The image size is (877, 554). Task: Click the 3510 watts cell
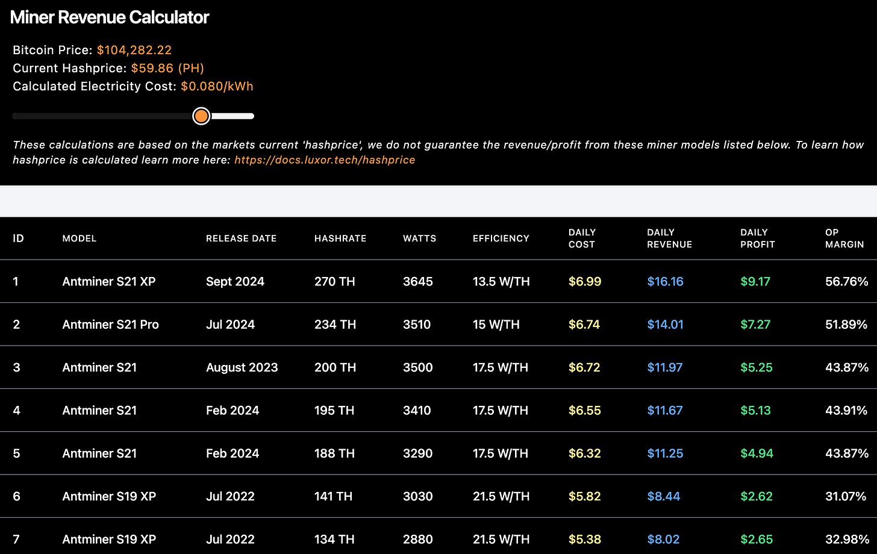click(417, 325)
